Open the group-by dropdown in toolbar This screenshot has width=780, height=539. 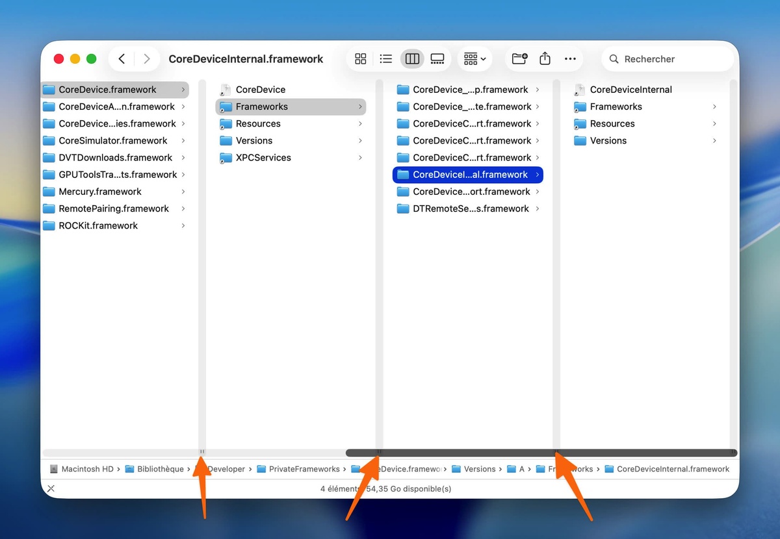[475, 59]
